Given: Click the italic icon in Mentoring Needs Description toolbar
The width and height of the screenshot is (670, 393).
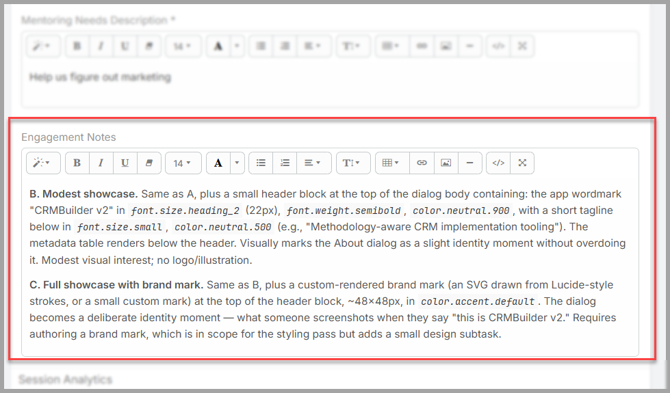Looking at the screenshot, I should [x=101, y=46].
